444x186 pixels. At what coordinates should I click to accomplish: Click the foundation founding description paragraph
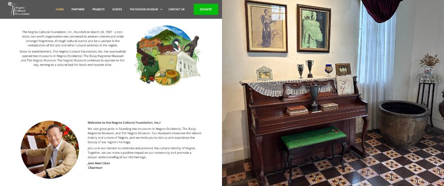coord(73,39)
